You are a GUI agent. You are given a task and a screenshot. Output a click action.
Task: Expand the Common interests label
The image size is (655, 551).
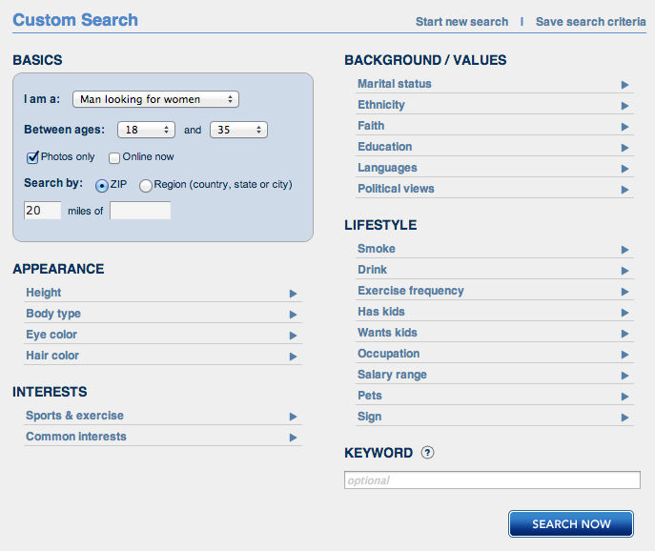[x=76, y=436]
